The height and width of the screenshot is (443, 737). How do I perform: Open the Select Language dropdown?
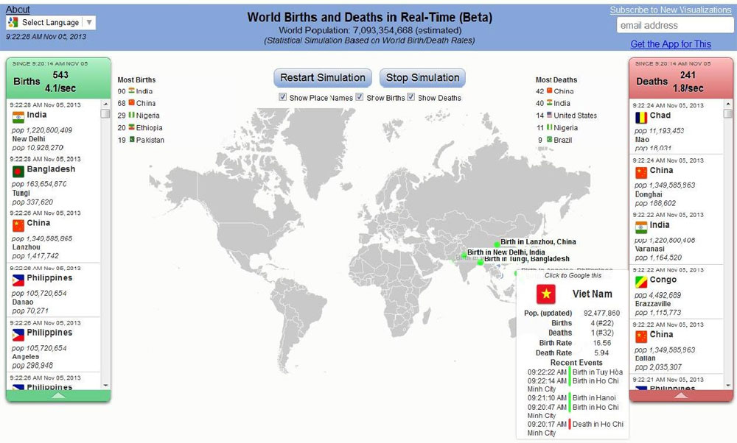click(50, 23)
